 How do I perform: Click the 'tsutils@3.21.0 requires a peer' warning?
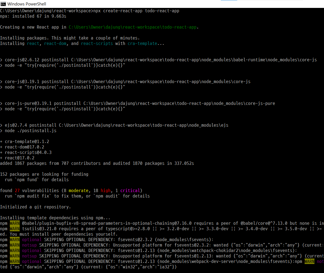click(x=172, y=229)
